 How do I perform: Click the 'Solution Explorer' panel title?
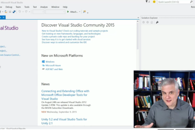click(149, 18)
